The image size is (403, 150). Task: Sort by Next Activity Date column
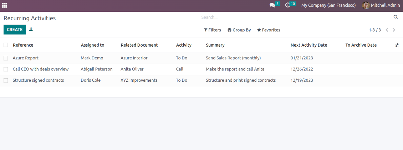(308, 45)
